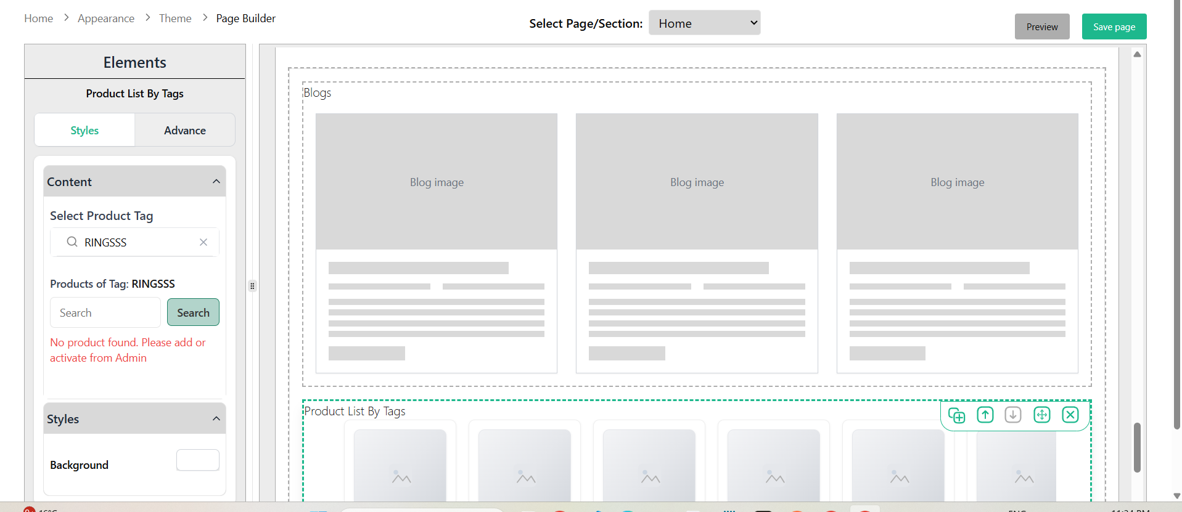Collapse the Styles section chevron
Screen dimensions: 1182x512
[216, 419]
